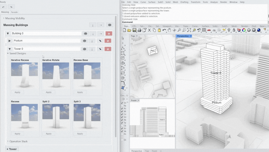Collapse the Building 0 disclosure triangle
Image resolution: width=269 pixels, height=152 pixels.
coord(8,34)
